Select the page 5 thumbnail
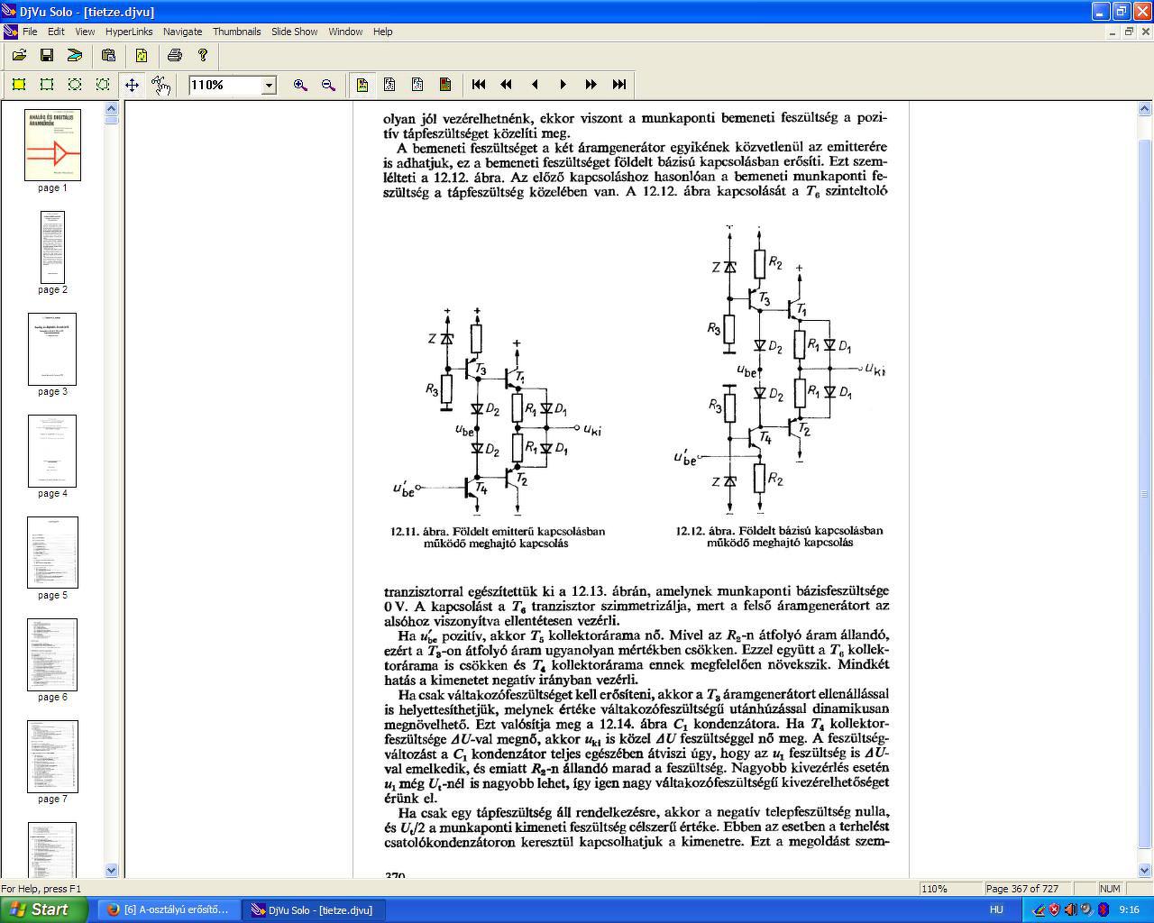The image size is (1154, 923). click(x=52, y=553)
